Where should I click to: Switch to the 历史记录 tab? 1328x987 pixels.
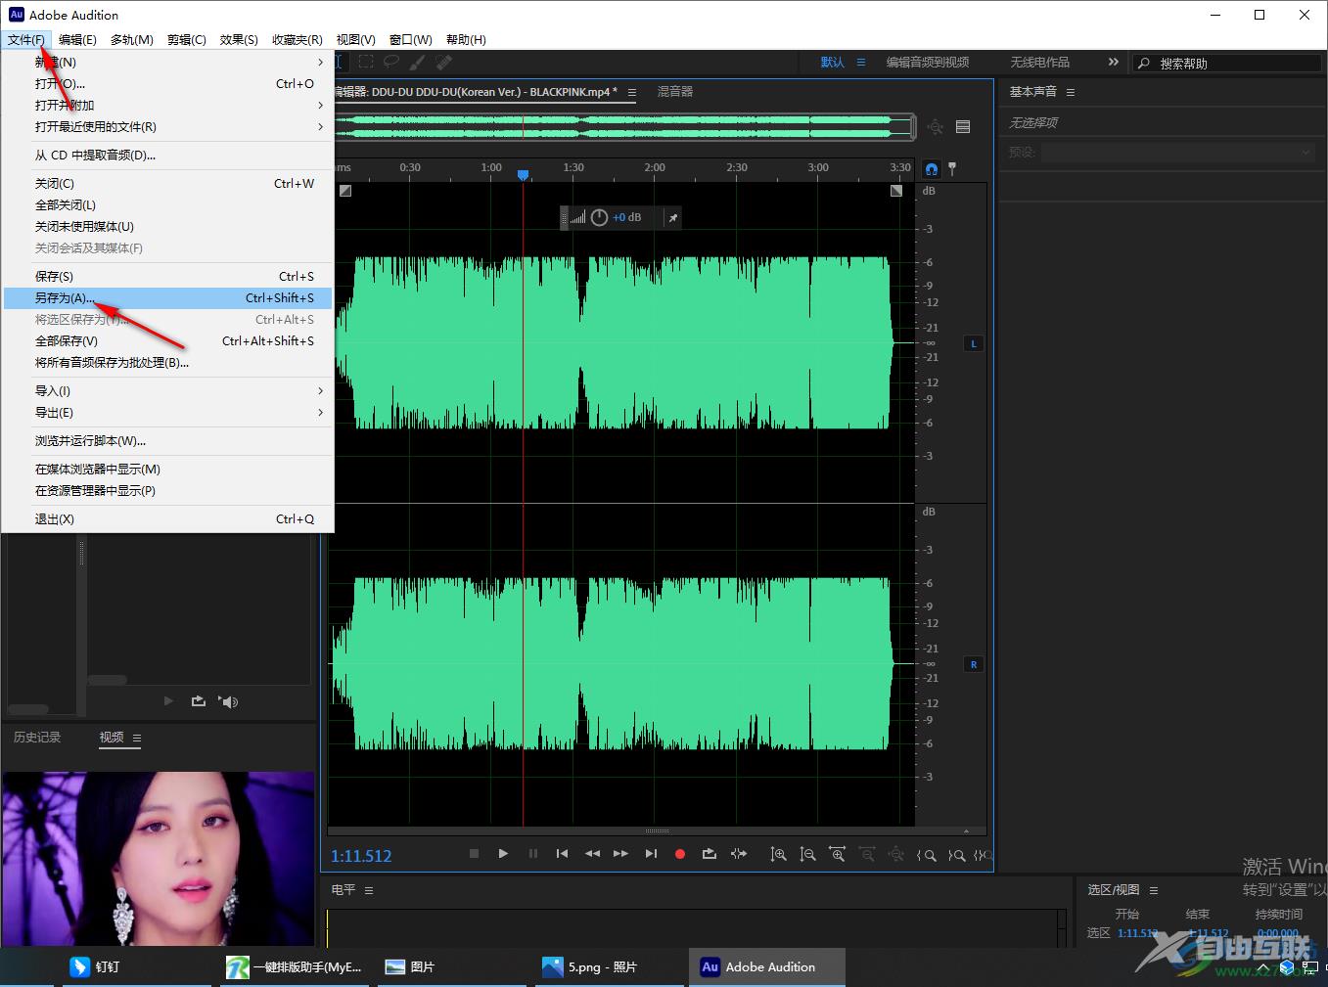[x=37, y=737]
